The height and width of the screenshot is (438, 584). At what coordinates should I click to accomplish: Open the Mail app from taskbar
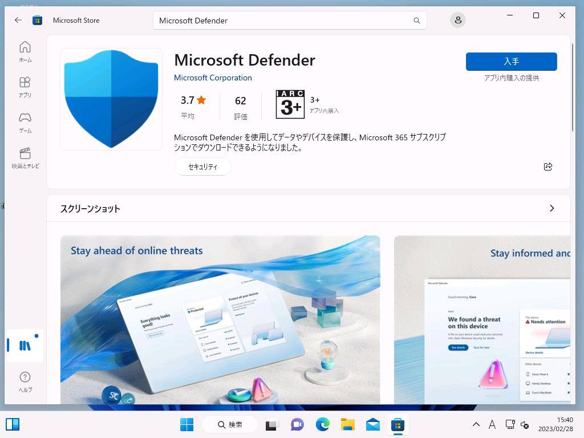(x=373, y=424)
